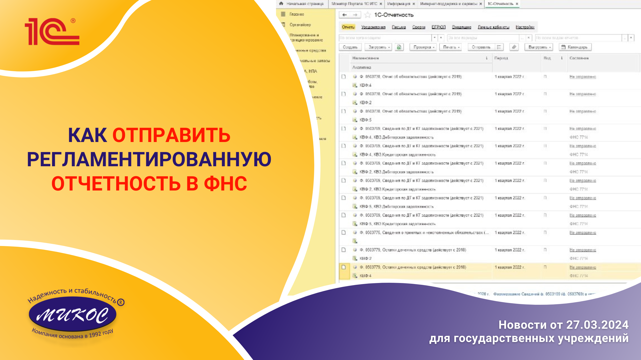Expand the Проверка dropdown button
The width and height of the screenshot is (641, 360).
[424, 47]
